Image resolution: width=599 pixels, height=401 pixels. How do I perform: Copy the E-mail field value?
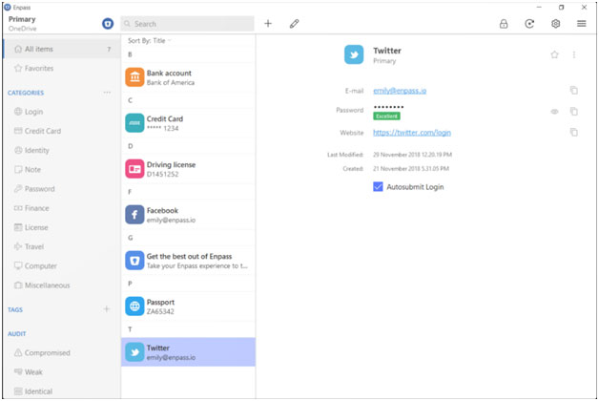coord(574,90)
